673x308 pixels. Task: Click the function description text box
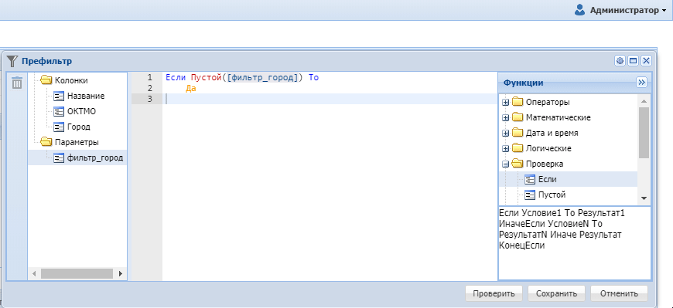click(x=574, y=243)
